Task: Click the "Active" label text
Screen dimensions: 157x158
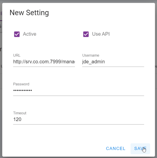Action: click(29, 34)
